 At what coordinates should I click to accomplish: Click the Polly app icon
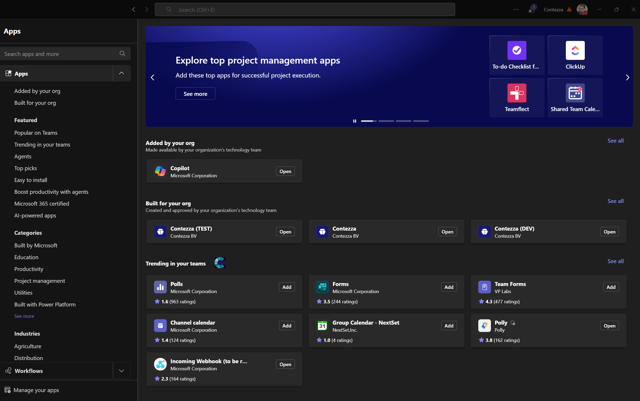pyautogui.click(x=484, y=326)
